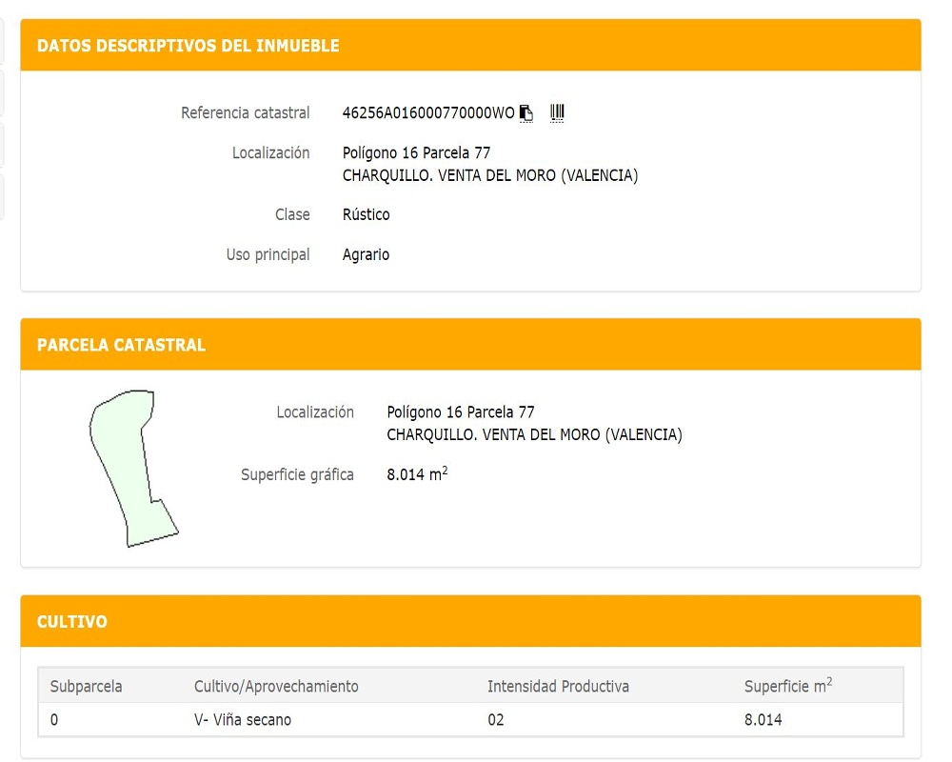
Task: Collapse the Parcela Catastral section header
Action: click(x=121, y=345)
